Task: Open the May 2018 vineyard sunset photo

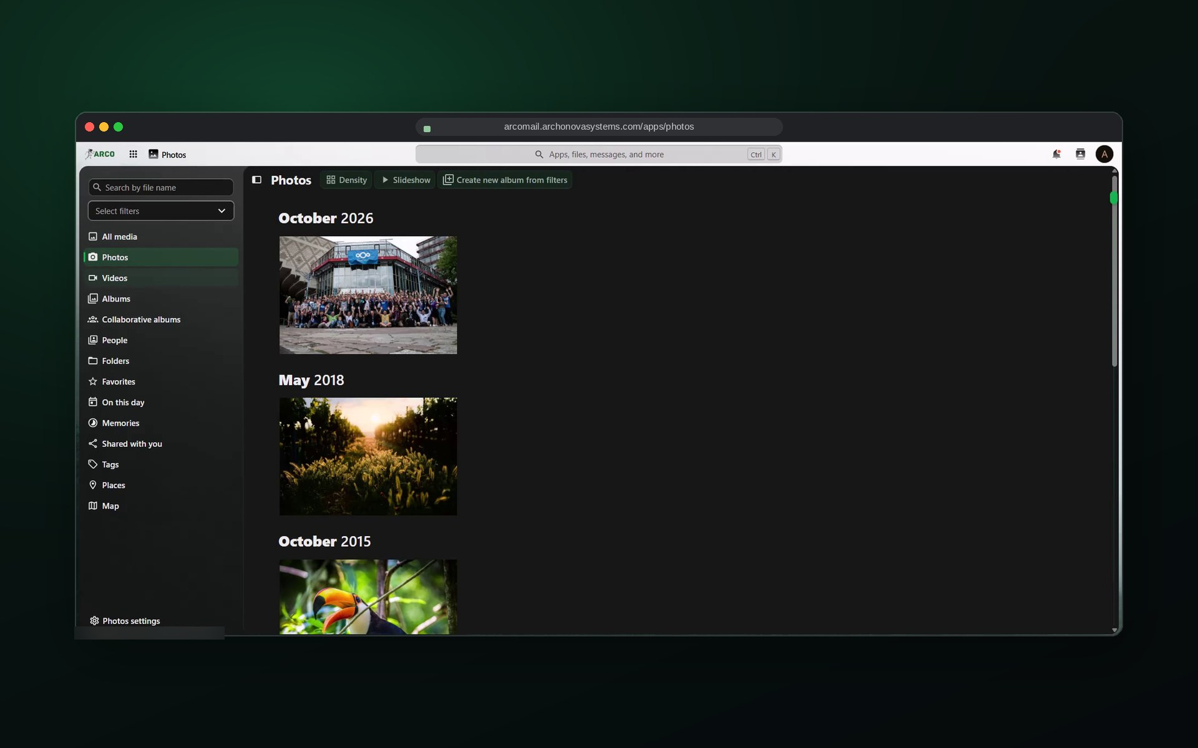Action: tap(368, 456)
